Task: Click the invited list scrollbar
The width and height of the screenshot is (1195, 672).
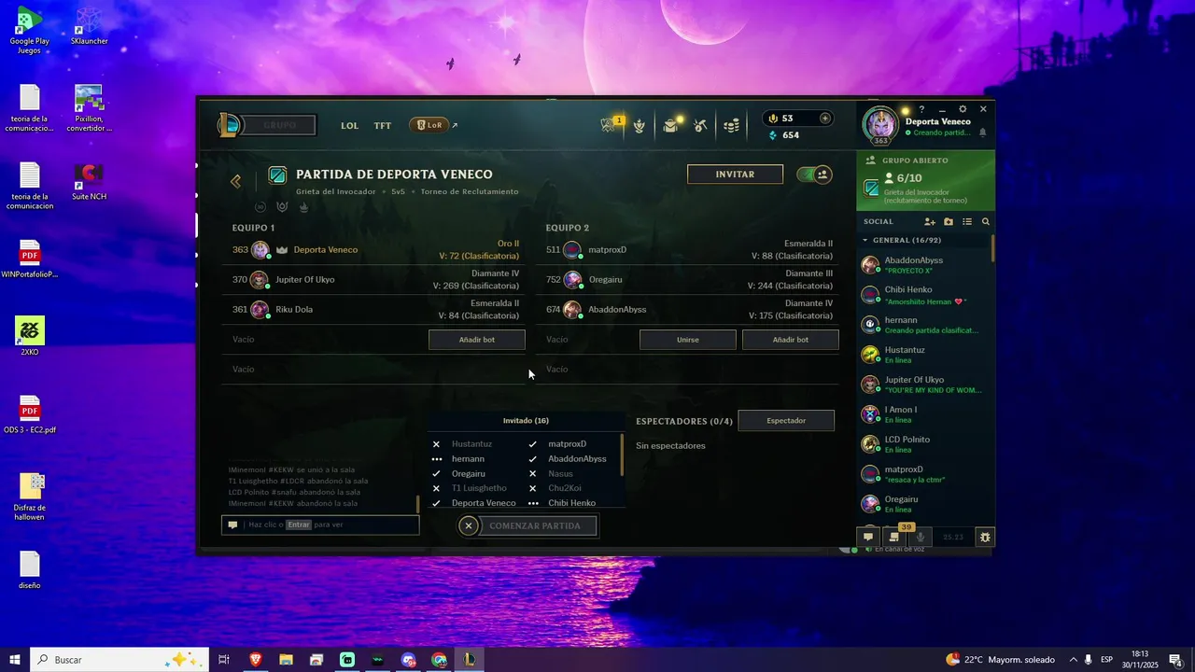Action: click(622, 455)
